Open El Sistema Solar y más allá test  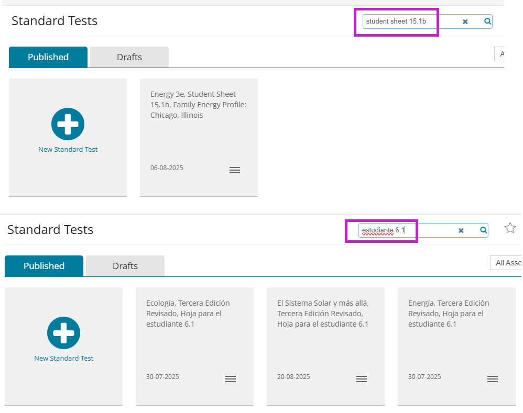coord(323,314)
